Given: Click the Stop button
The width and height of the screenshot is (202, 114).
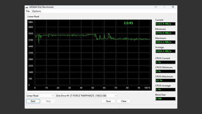Looking at the screenshot, I should 48,101.
